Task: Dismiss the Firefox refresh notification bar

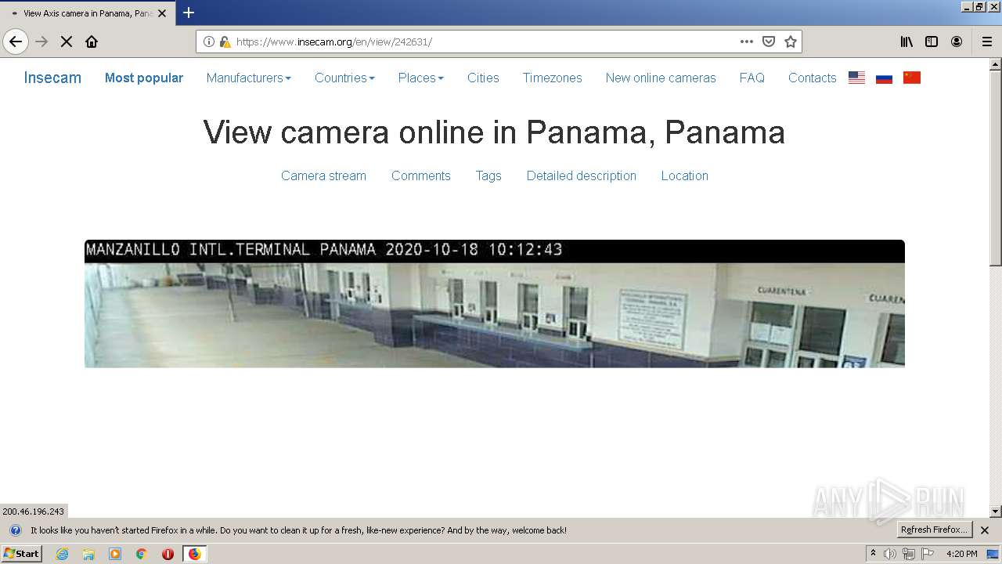Action: pyautogui.click(x=985, y=530)
